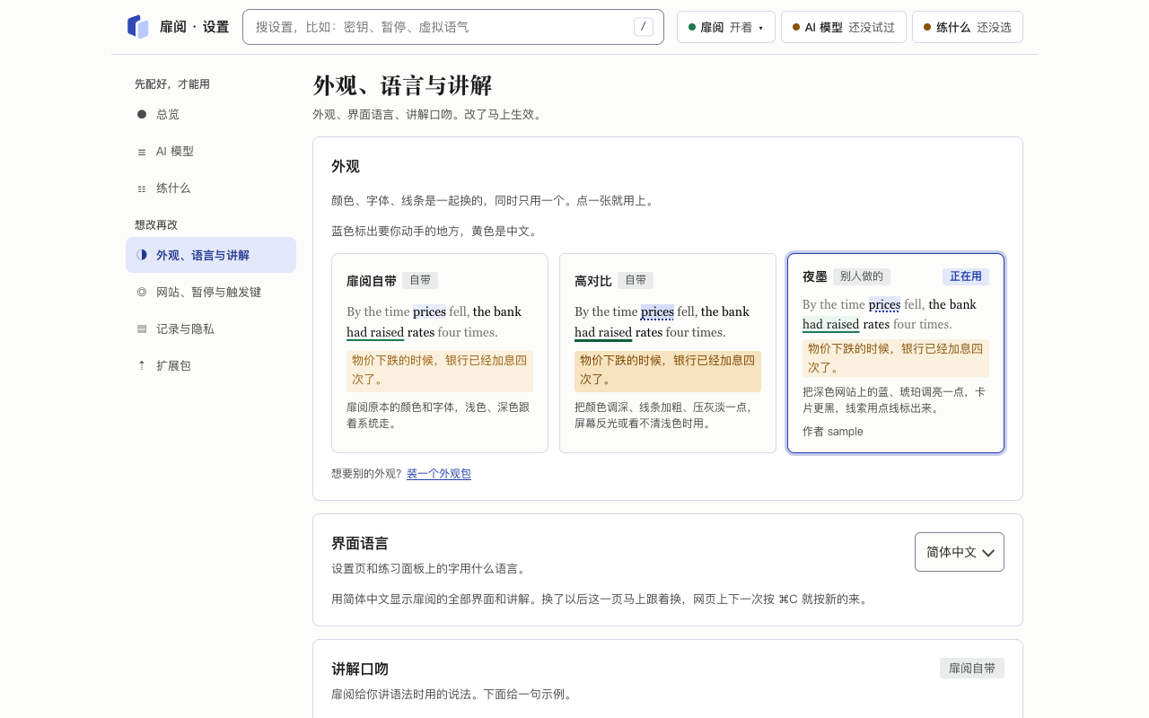Click the 作者 sample text
1149x718 pixels.
[833, 432]
